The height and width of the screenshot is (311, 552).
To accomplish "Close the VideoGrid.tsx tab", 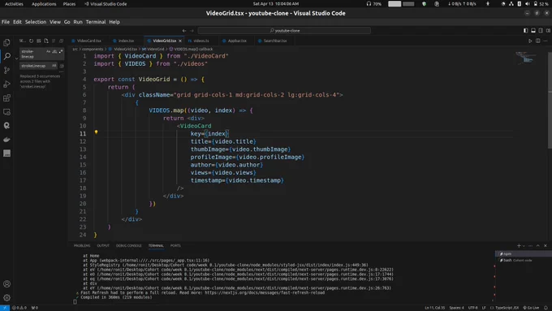I will coord(180,41).
